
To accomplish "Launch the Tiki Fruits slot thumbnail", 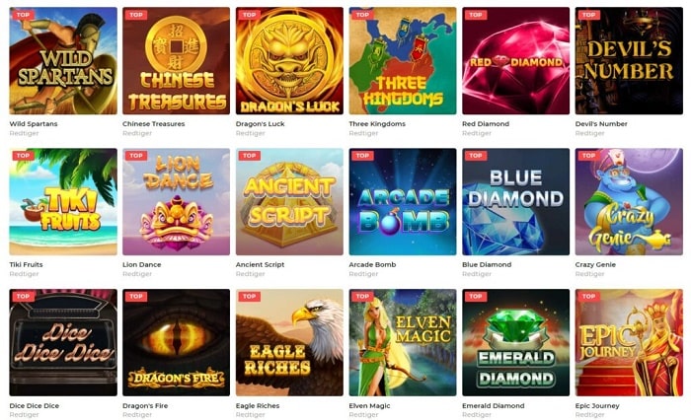I will pos(63,202).
